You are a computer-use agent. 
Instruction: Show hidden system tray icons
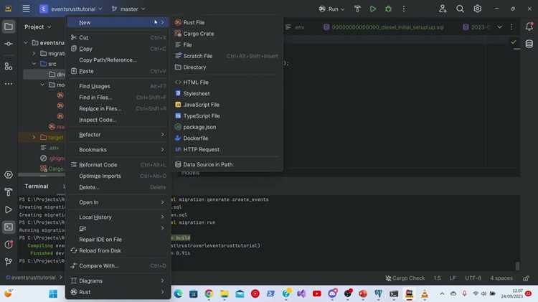442,294
